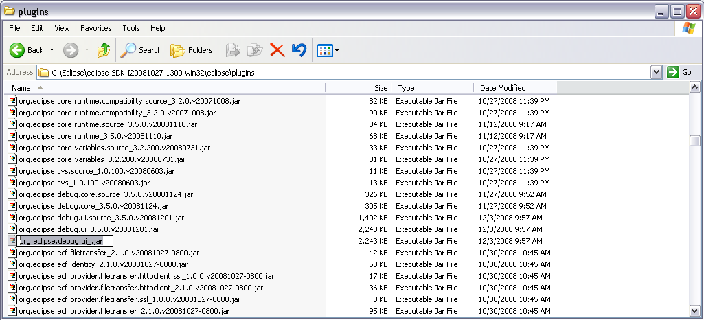Click the scrollbar up arrow
The image size is (704, 320).
(x=694, y=87)
